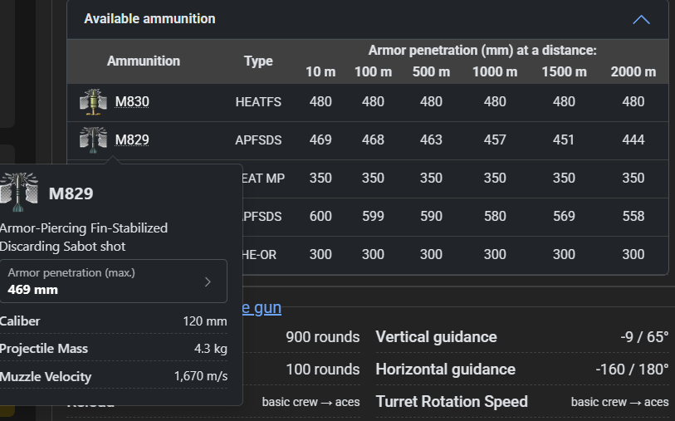Click the HEATFS type cell
Viewport: 675px width, 421px height.
pos(258,102)
